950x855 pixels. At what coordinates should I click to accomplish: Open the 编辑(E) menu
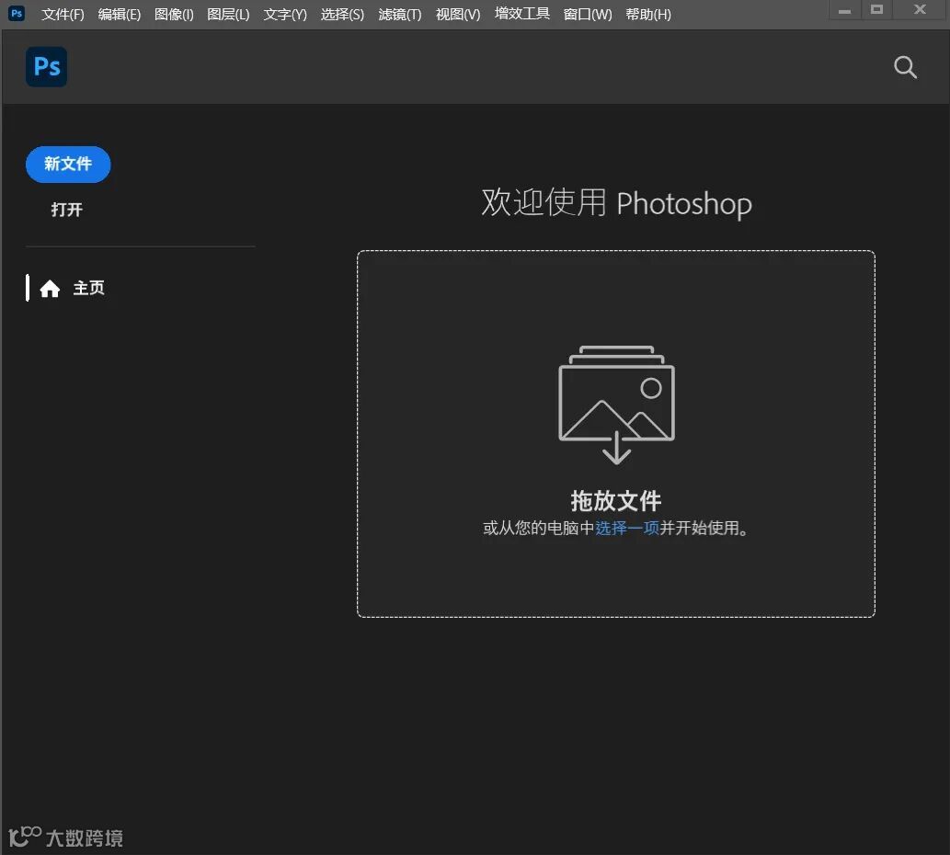click(x=120, y=14)
